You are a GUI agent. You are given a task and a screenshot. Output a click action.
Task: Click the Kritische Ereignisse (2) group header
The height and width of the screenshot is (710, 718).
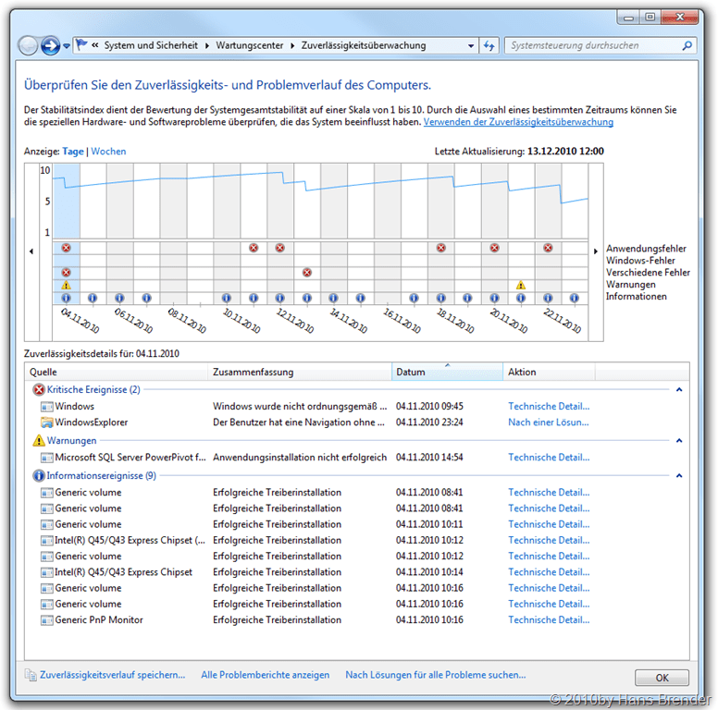pos(93,390)
